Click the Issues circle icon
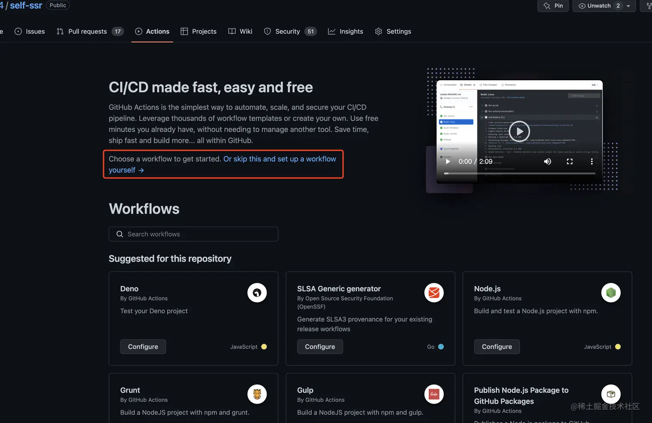Screen dimensions: 652x423 coord(18,32)
